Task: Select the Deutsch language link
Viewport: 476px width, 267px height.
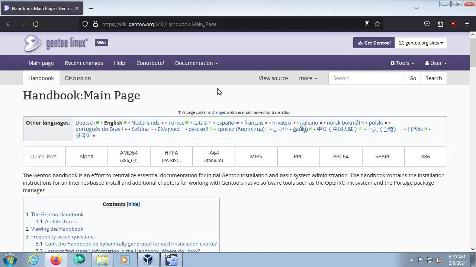Action: pyautogui.click(x=86, y=123)
